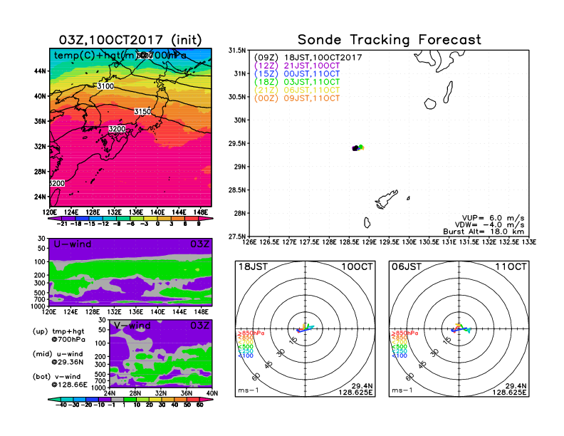Click the "06JST" hodograph label
Viewport: 564px width, 436px height.
[x=407, y=267]
